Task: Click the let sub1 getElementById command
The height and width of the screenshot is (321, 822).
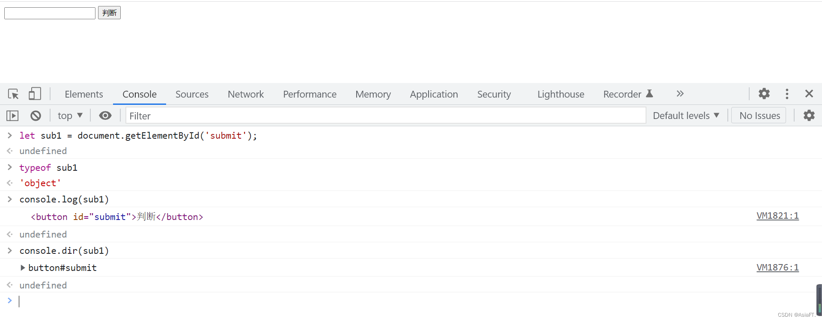Action: coord(138,136)
